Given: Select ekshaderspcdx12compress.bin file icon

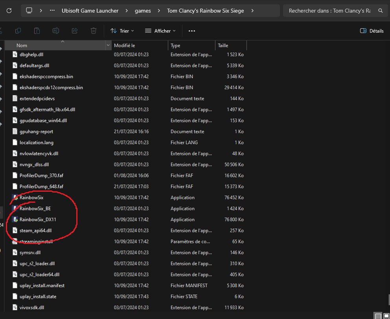Looking at the screenshot, I should (x=15, y=88).
